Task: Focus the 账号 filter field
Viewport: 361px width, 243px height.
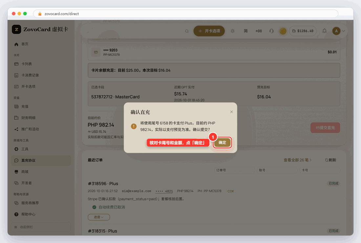Action: [x=277, y=170]
